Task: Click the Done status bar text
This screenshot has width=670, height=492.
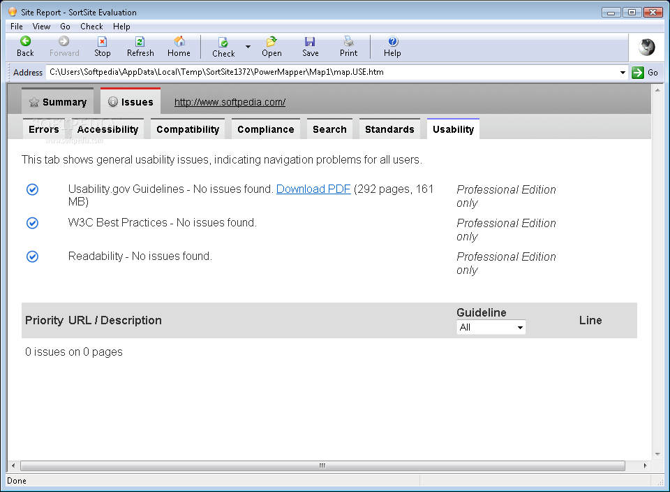Action: (x=17, y=481)
